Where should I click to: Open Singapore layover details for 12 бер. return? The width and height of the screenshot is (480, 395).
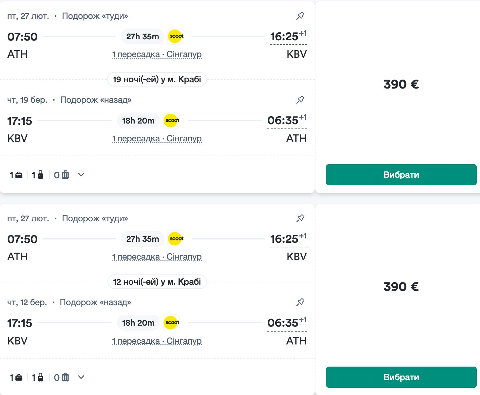157,341
